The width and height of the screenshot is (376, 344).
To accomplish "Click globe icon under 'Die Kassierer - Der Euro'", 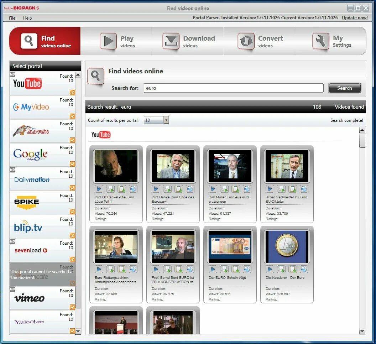I will [x=304, y=269].
